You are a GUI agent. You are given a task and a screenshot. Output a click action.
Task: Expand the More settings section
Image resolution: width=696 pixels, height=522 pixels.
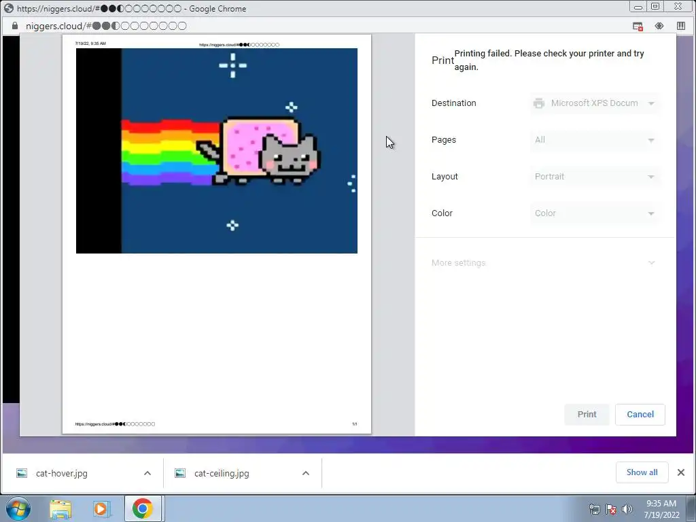coord(544,263)
